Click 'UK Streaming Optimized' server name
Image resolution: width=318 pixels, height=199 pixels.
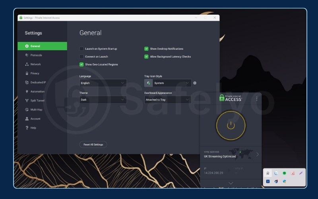[220, 156]
